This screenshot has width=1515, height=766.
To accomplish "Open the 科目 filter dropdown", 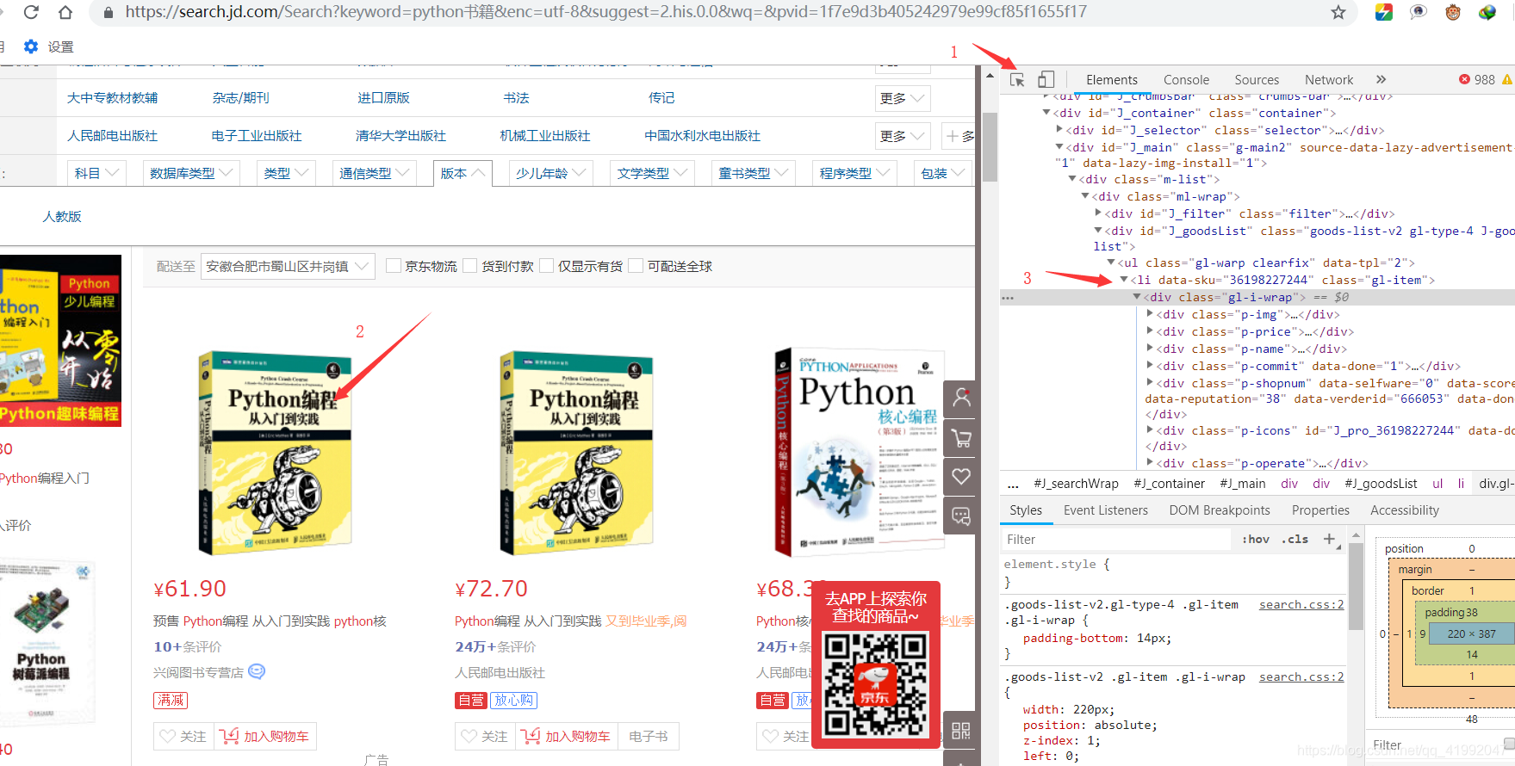I will coord(97,173).
